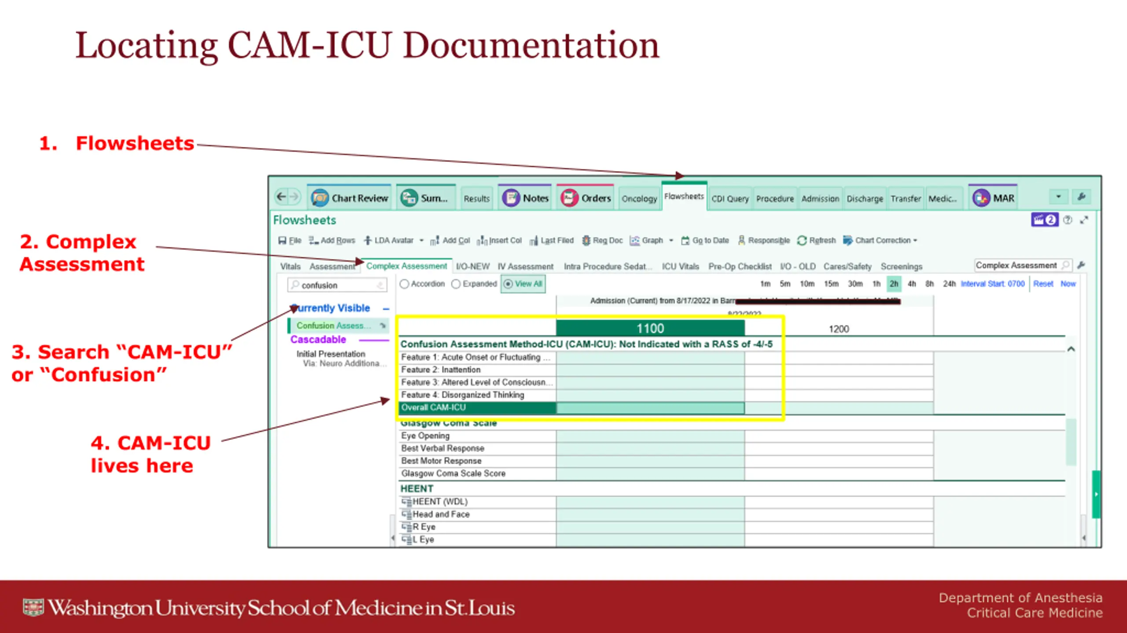Set time interval to 24h
This screenshot has width=1127, height=633.
[949, 284]
